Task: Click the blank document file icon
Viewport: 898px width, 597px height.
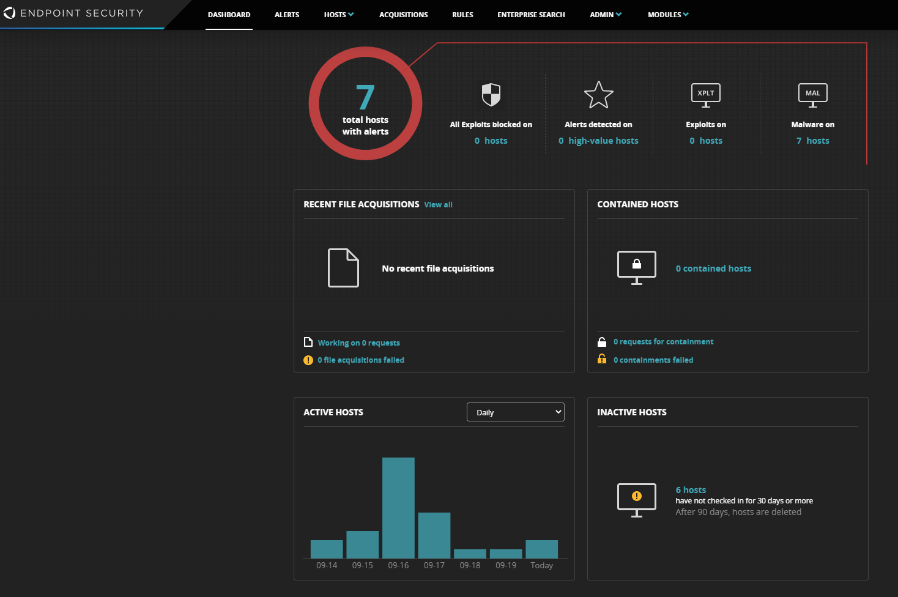Action: pos(343,268)
